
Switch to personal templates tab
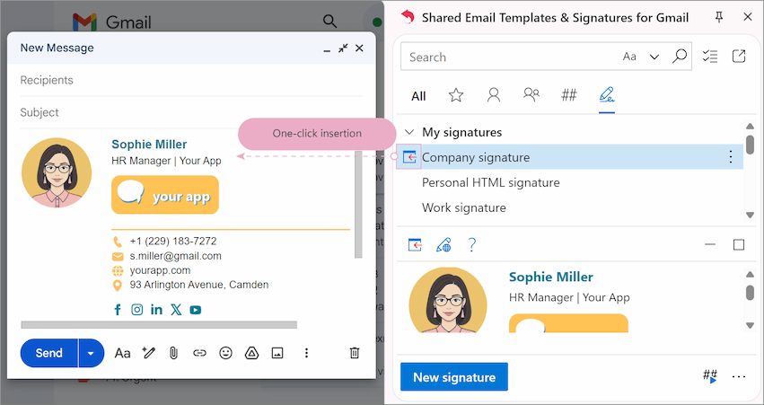[x=494, y=94]
